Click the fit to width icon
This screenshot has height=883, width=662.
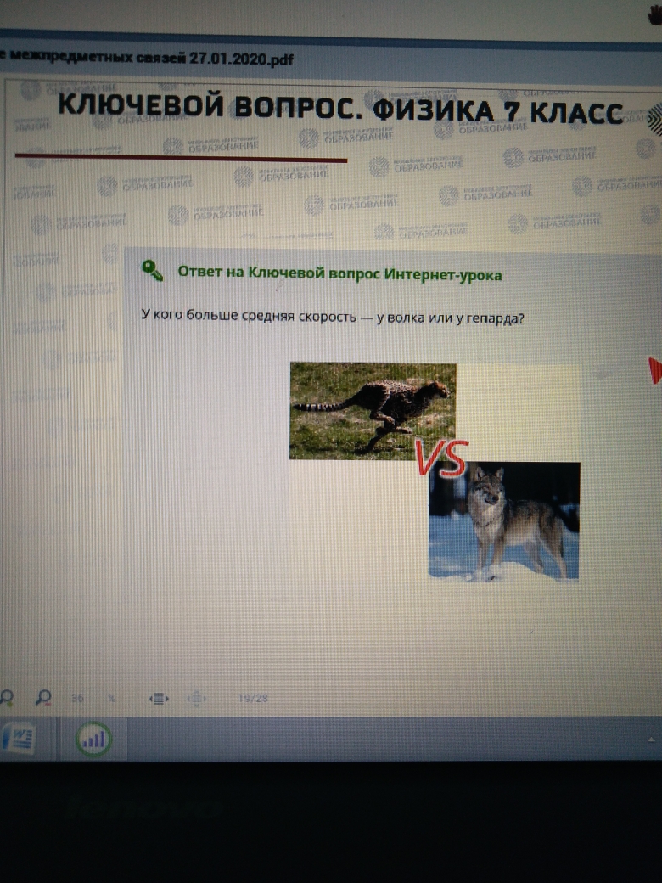(x=159, y=698)
